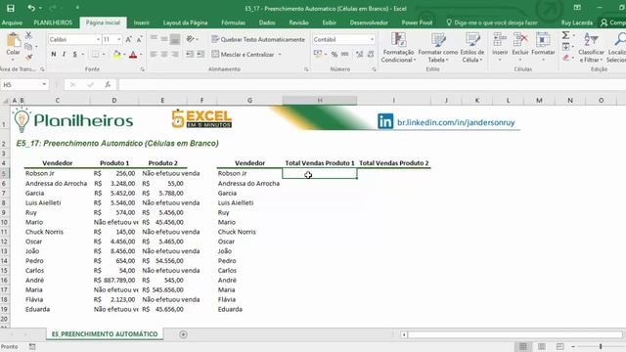This screenshot has width=626, height=352.
Task: Open the Fórmulas ribbon tab
Action: coord(233,22)
